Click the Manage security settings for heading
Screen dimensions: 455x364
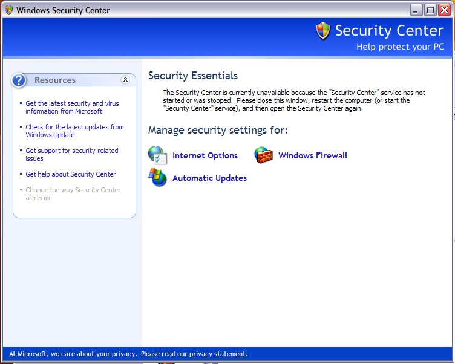point(218,130)
